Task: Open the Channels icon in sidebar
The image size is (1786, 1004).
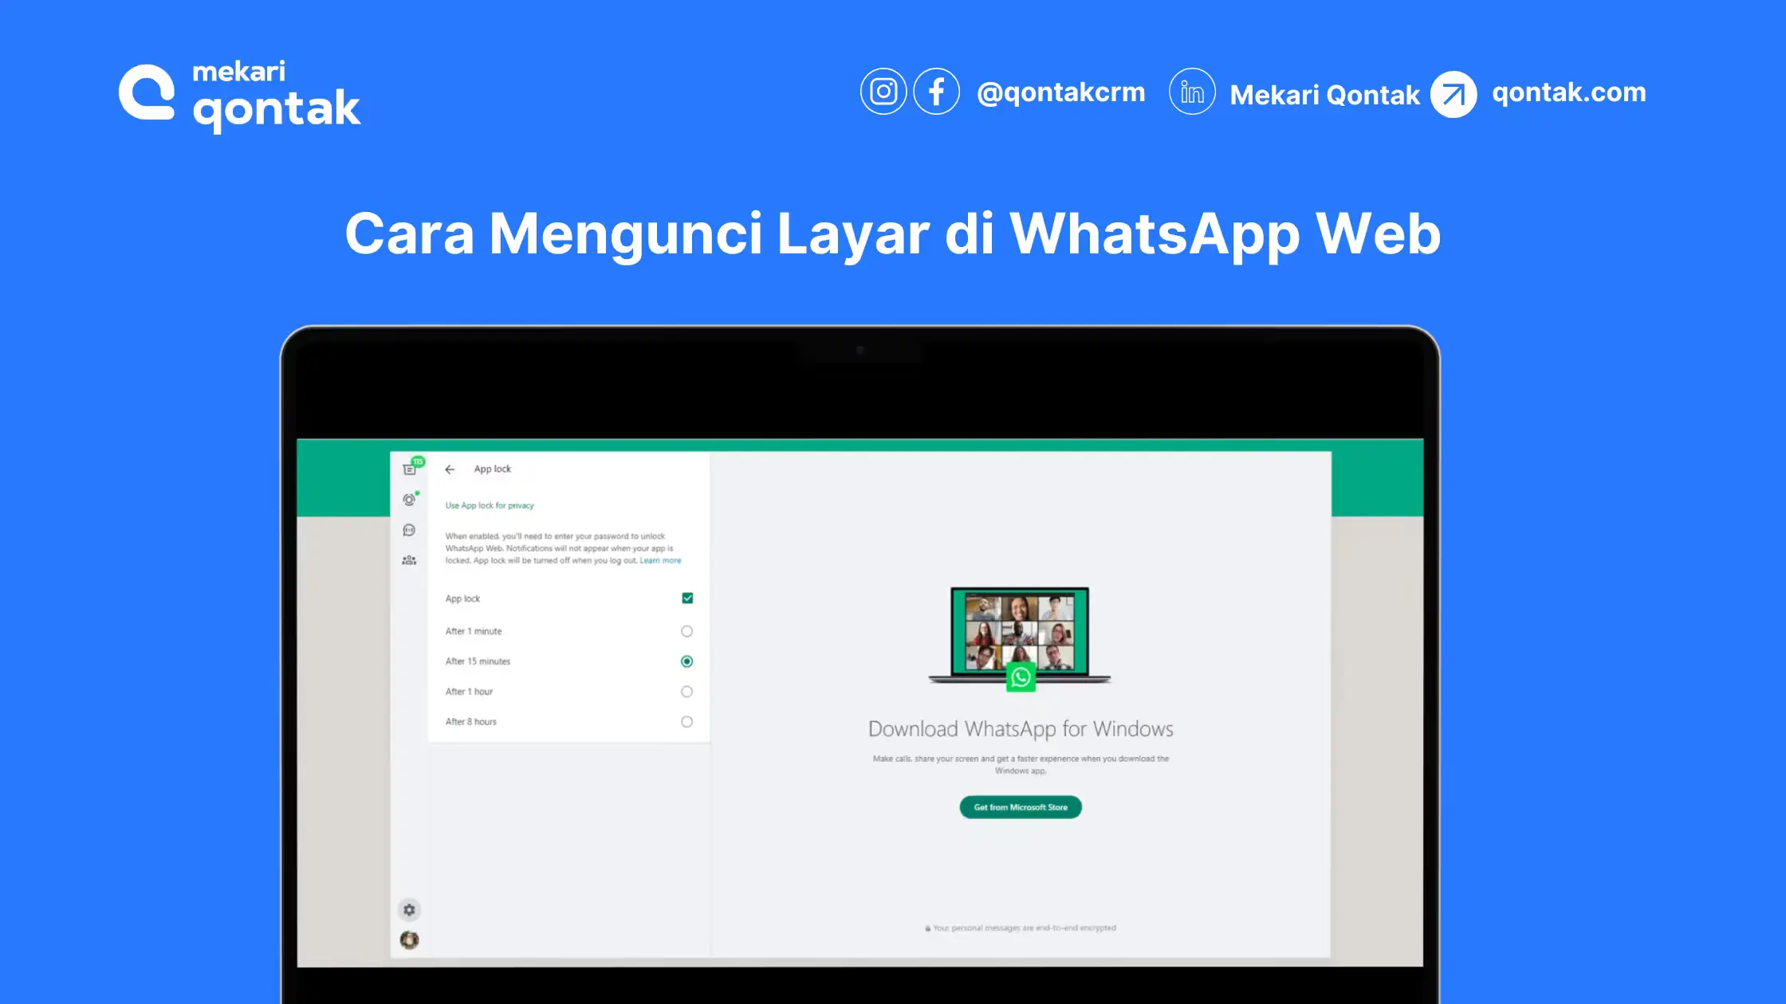Action: coord(409,530)
